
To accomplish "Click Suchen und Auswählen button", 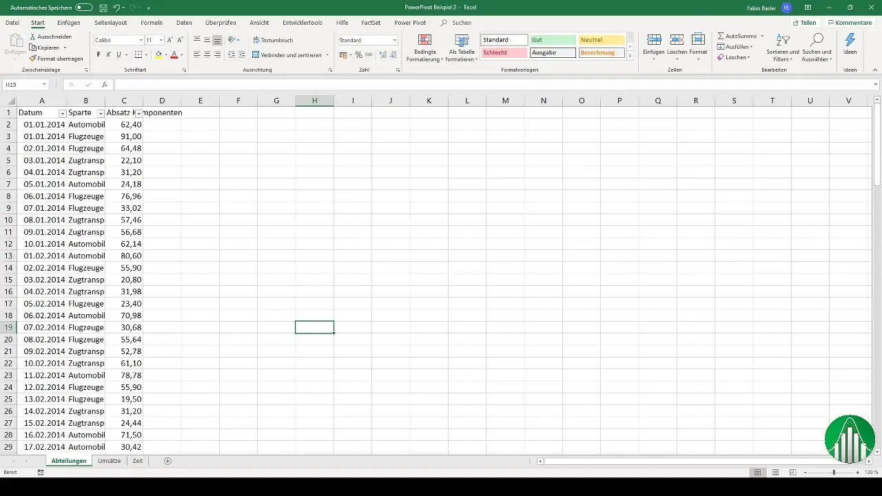I will tap(817, 47).
